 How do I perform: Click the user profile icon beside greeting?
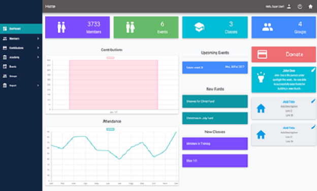click(289, 7)
